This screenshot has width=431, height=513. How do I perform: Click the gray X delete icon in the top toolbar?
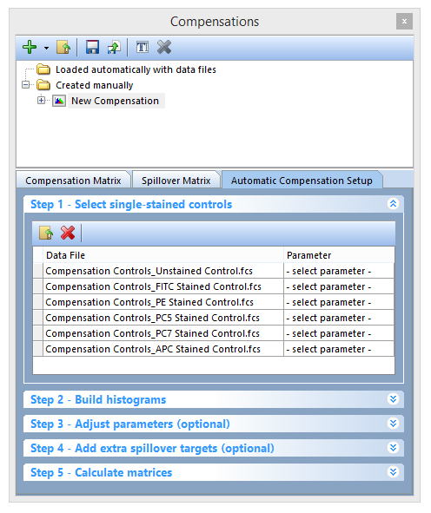pos(164,47)
